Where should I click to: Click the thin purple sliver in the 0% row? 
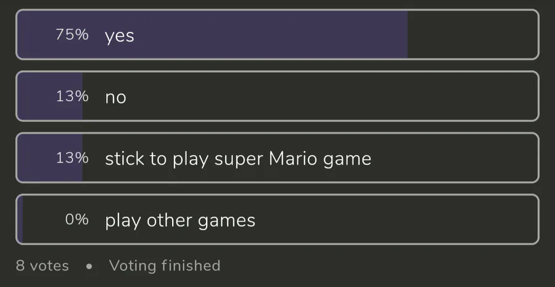pyautogui.click(x=20, y=220)
